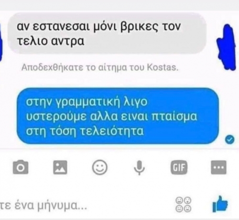Screen dimensions: 239x220
Task: Open the smiley sticker picker
Action: pyautogui.click(x=100, y=167)
